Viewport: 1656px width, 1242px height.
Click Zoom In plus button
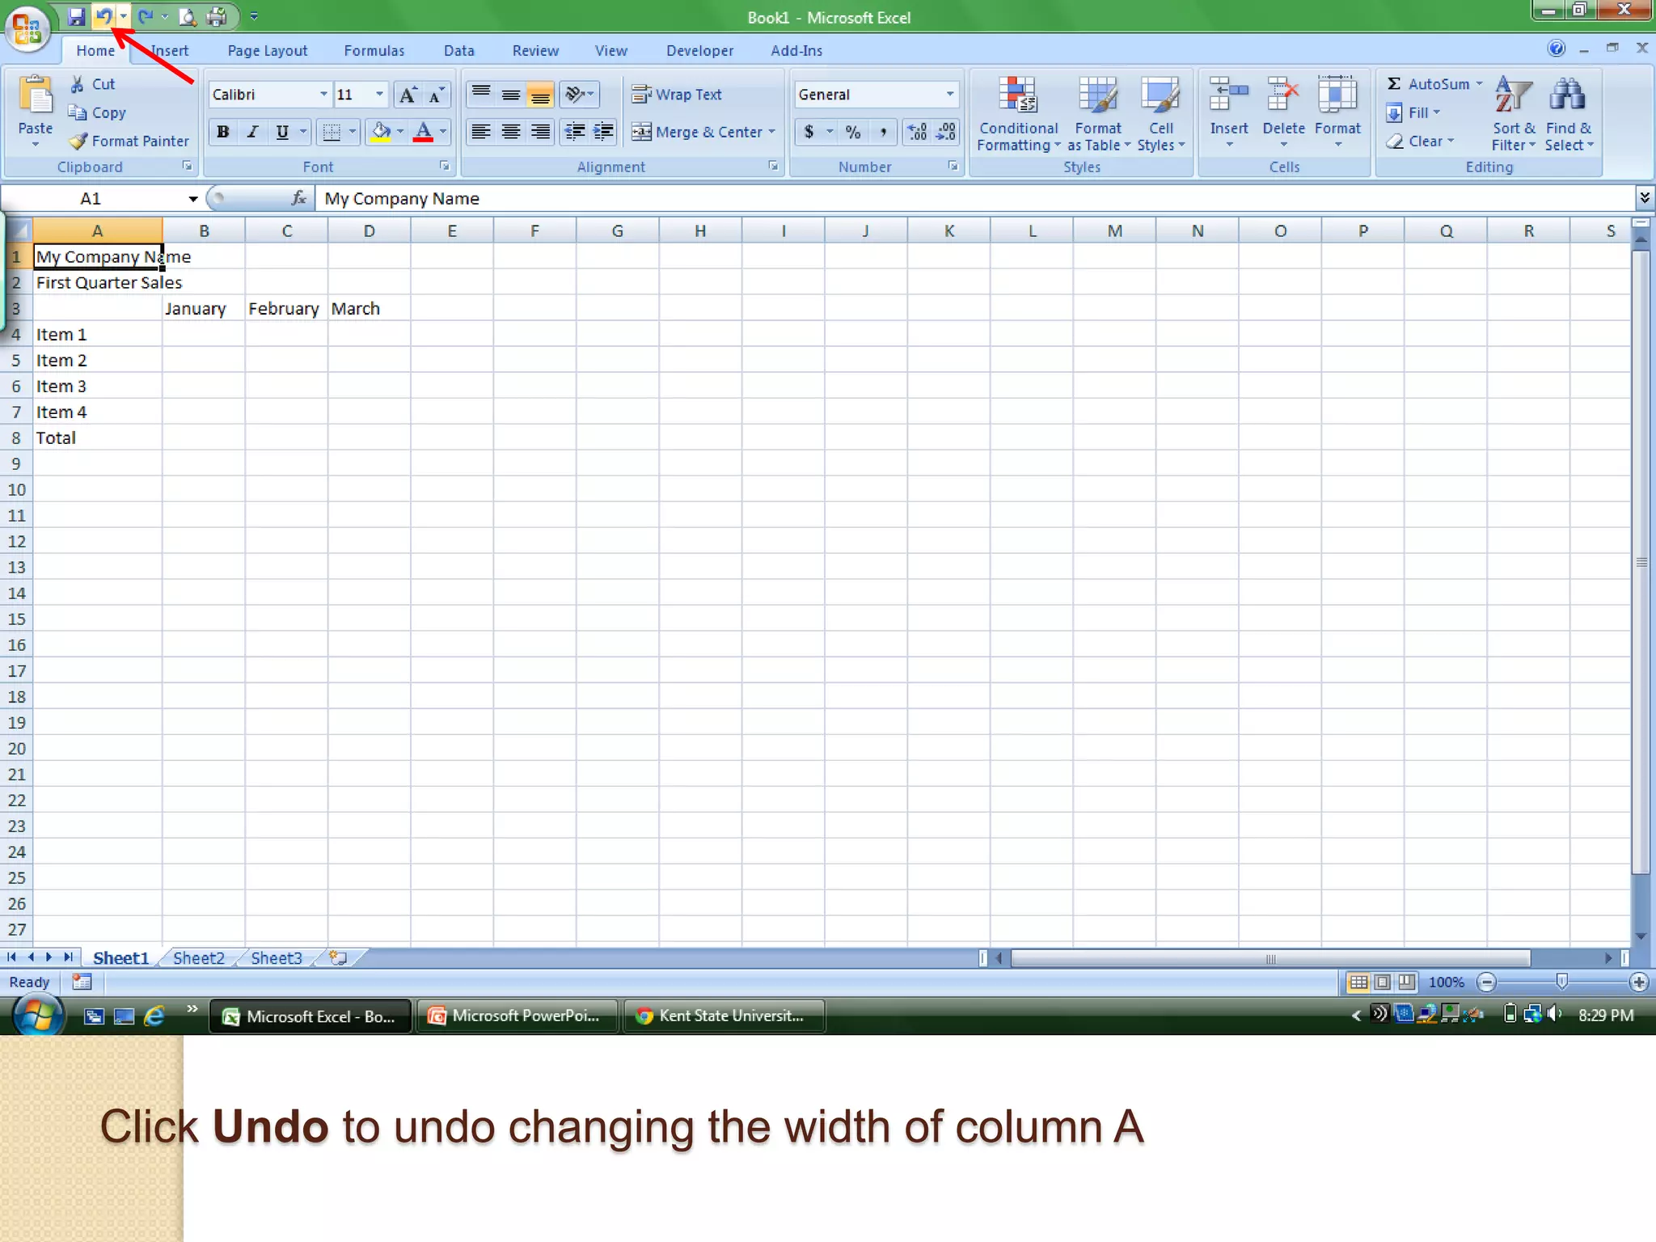1639,982
